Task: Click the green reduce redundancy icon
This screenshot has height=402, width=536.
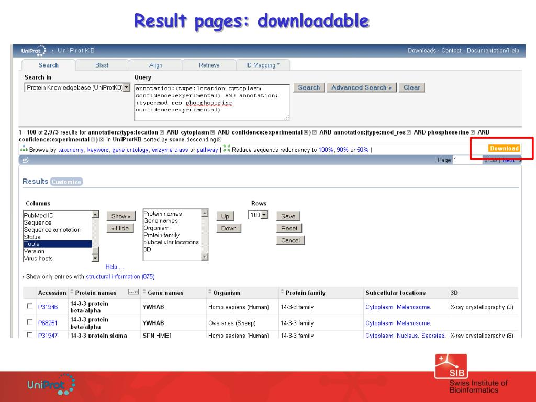Action: (226, 148)
